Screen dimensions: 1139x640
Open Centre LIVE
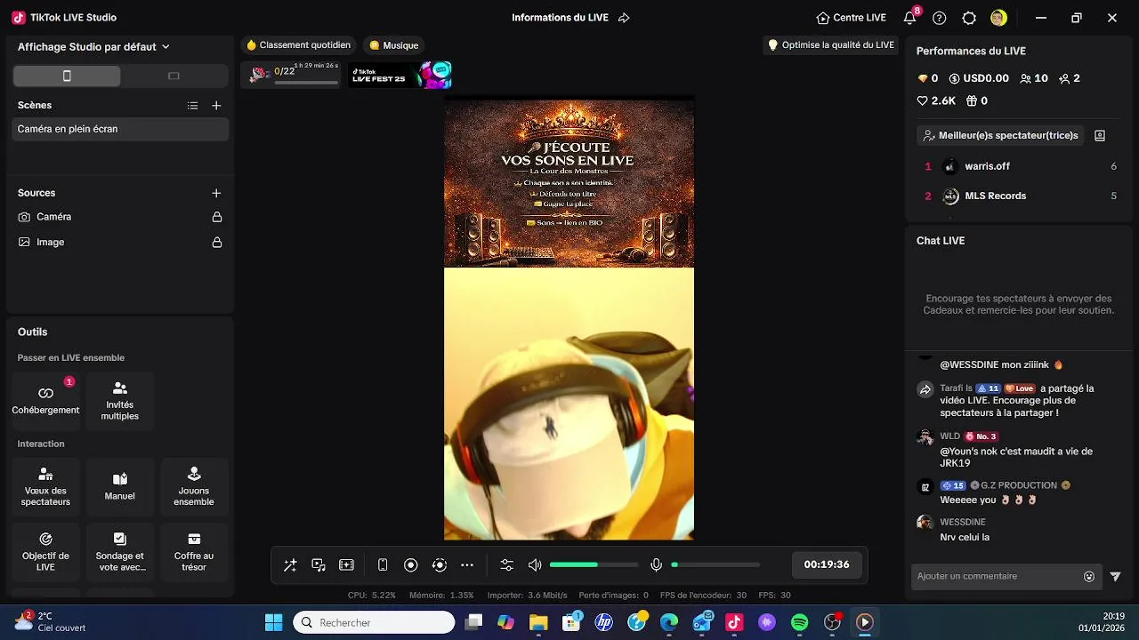852,18
